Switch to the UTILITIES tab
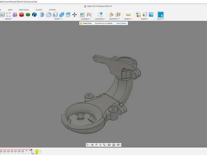This screenshot has height=155, width=207. 52,10
